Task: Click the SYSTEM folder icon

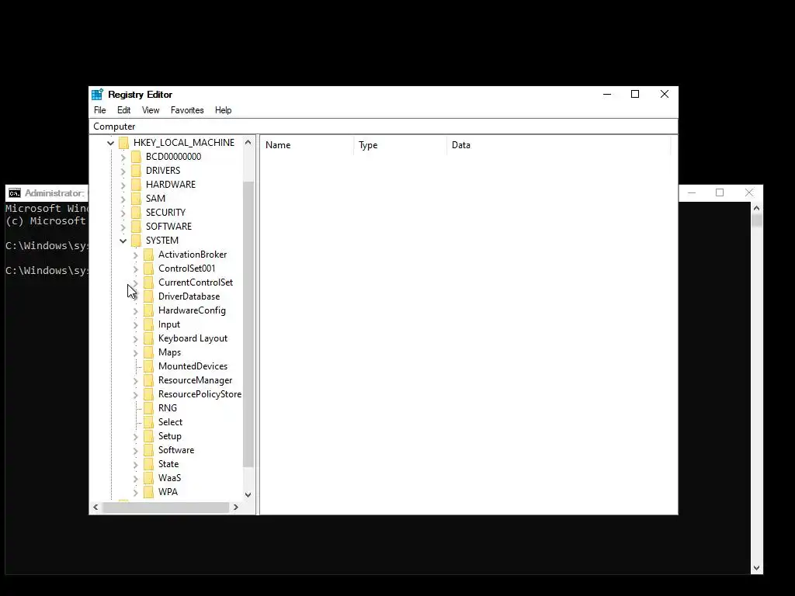Action: (x=136, y=241)
